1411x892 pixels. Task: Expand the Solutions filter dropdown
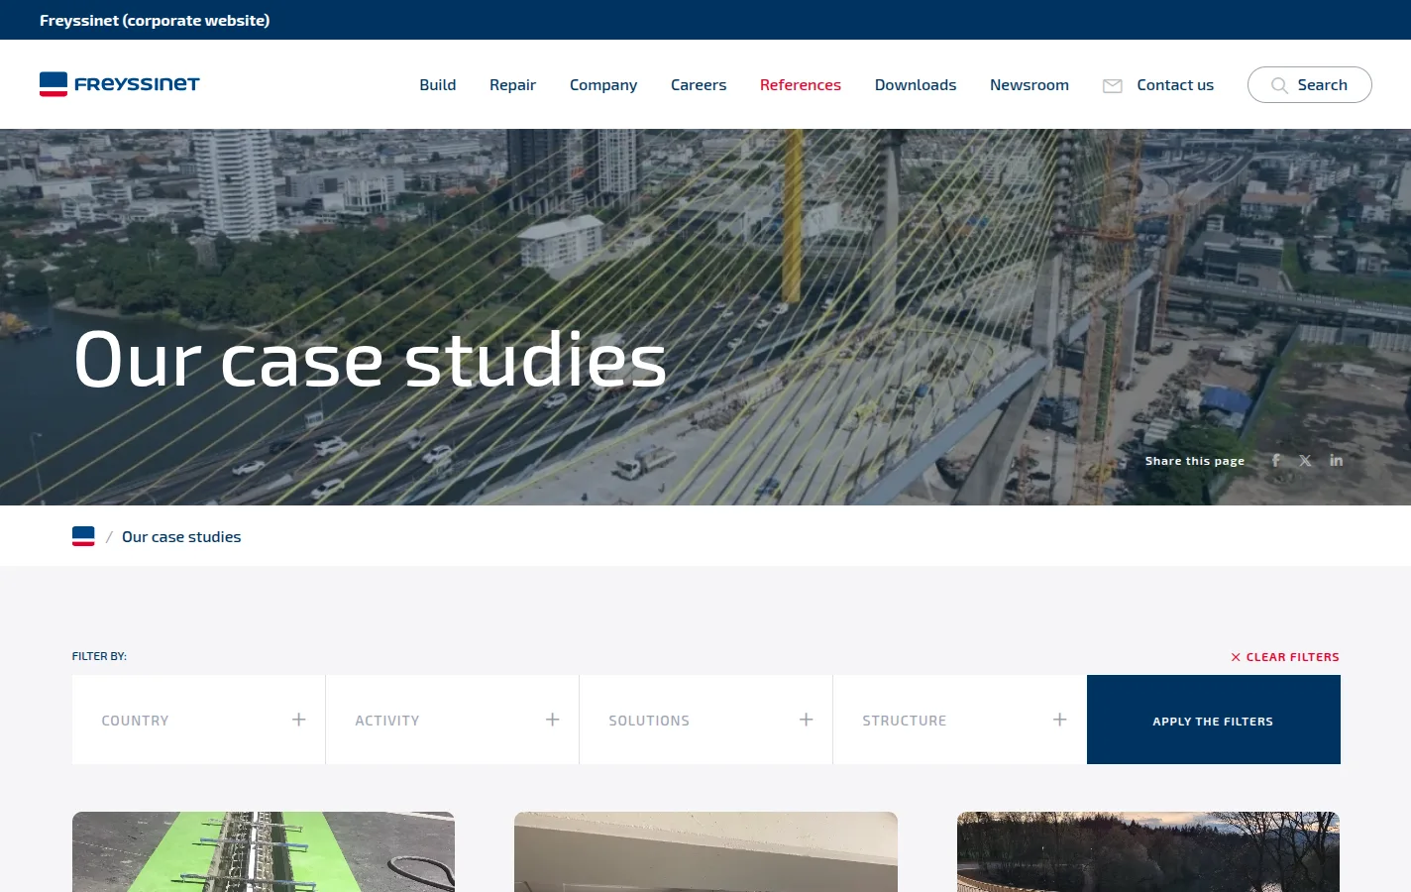[x=705, y=720]
